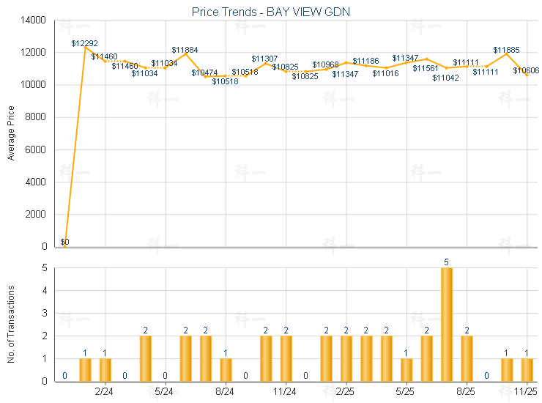This screenshot has width=542, height=403.
Task: Click the final $10606 price label
Action: [526, 70]
